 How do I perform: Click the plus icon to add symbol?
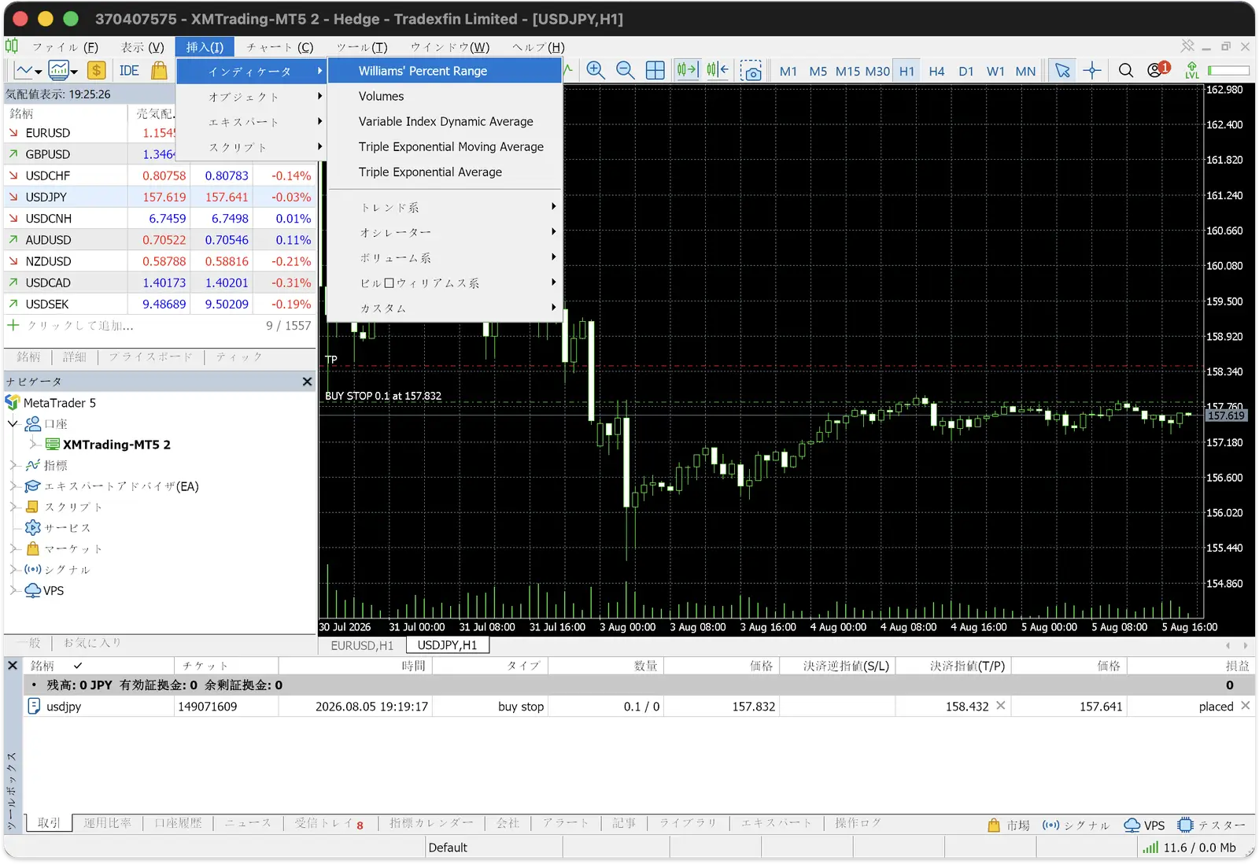pos(13,325)
